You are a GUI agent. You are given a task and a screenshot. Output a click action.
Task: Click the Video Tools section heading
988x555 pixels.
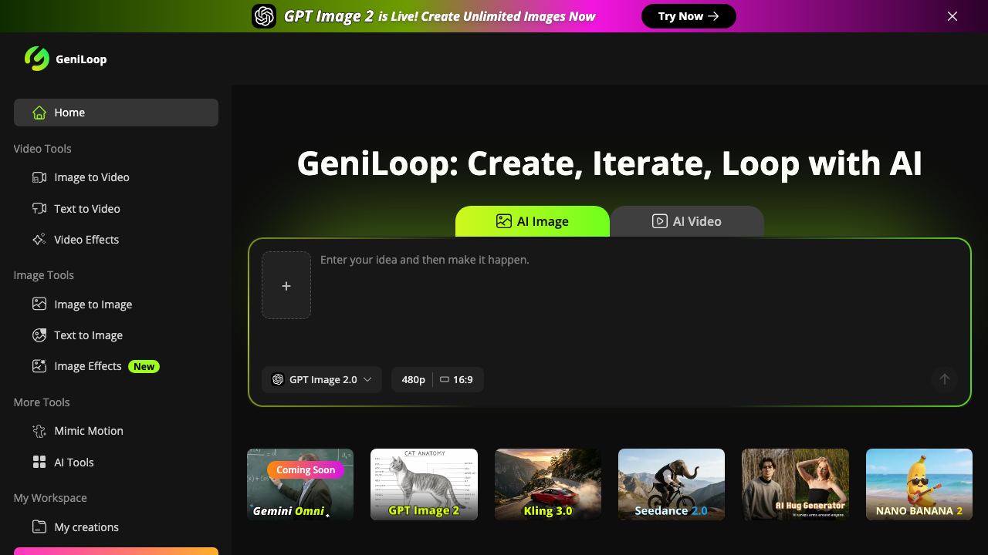42,149
